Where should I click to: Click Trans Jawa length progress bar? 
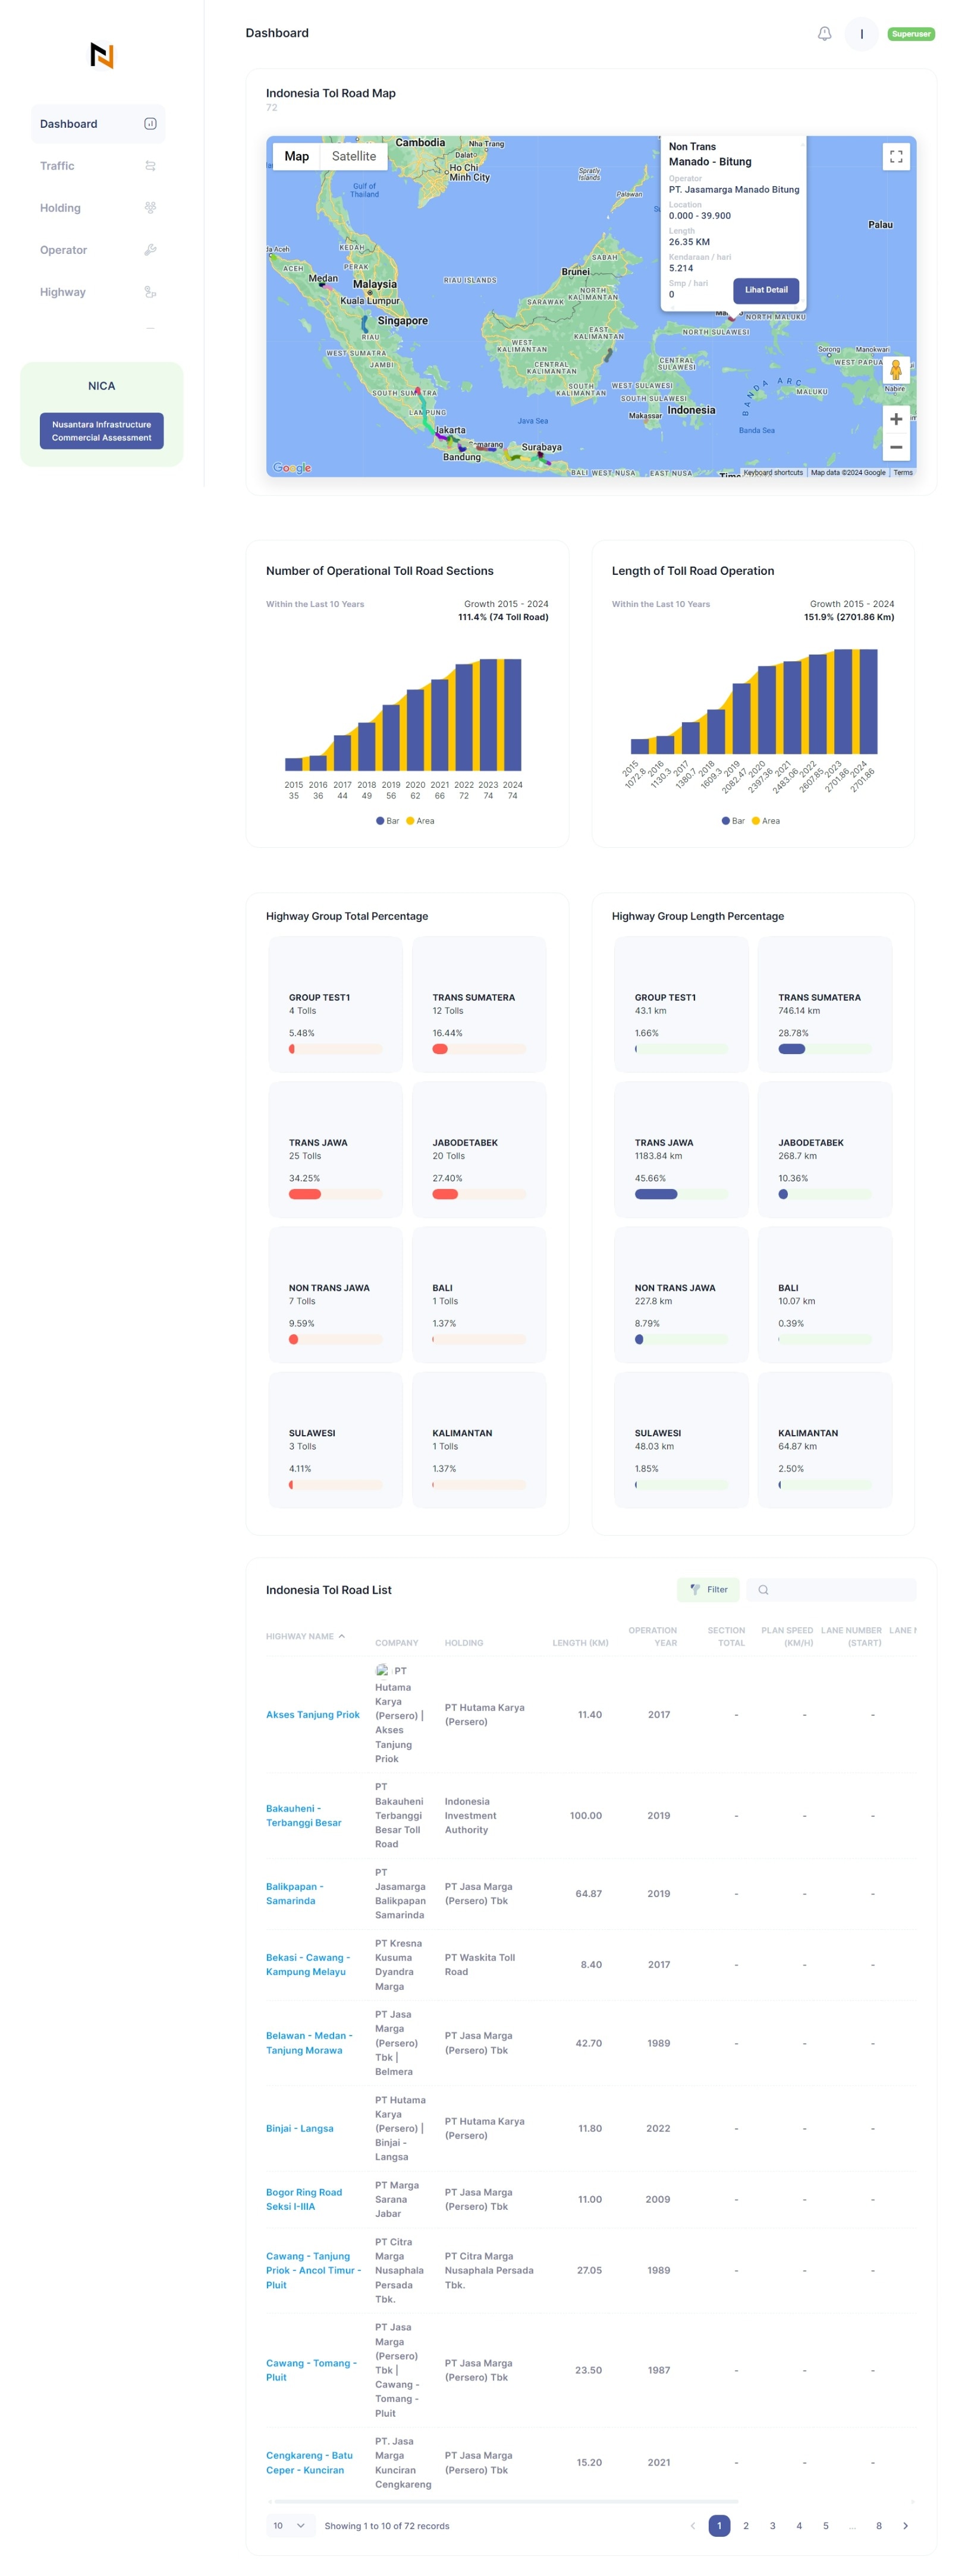coord(681,1194)
